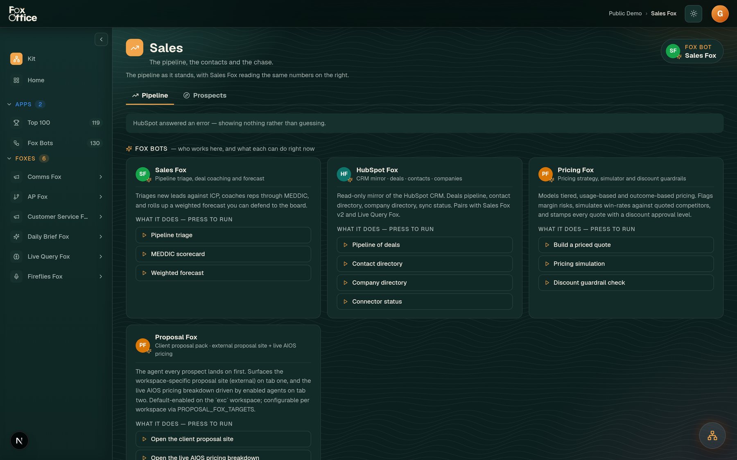Switch to the Prospects tab
737x460 pixels.
pyautogui.click(x=205, y=96)
